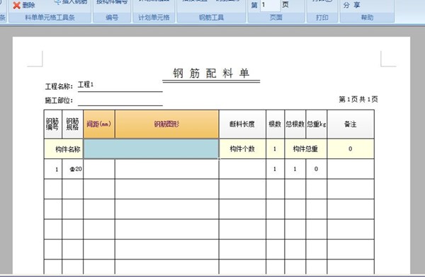Click the 插入钢筋 insert rebar button

(x=71, y=2)
